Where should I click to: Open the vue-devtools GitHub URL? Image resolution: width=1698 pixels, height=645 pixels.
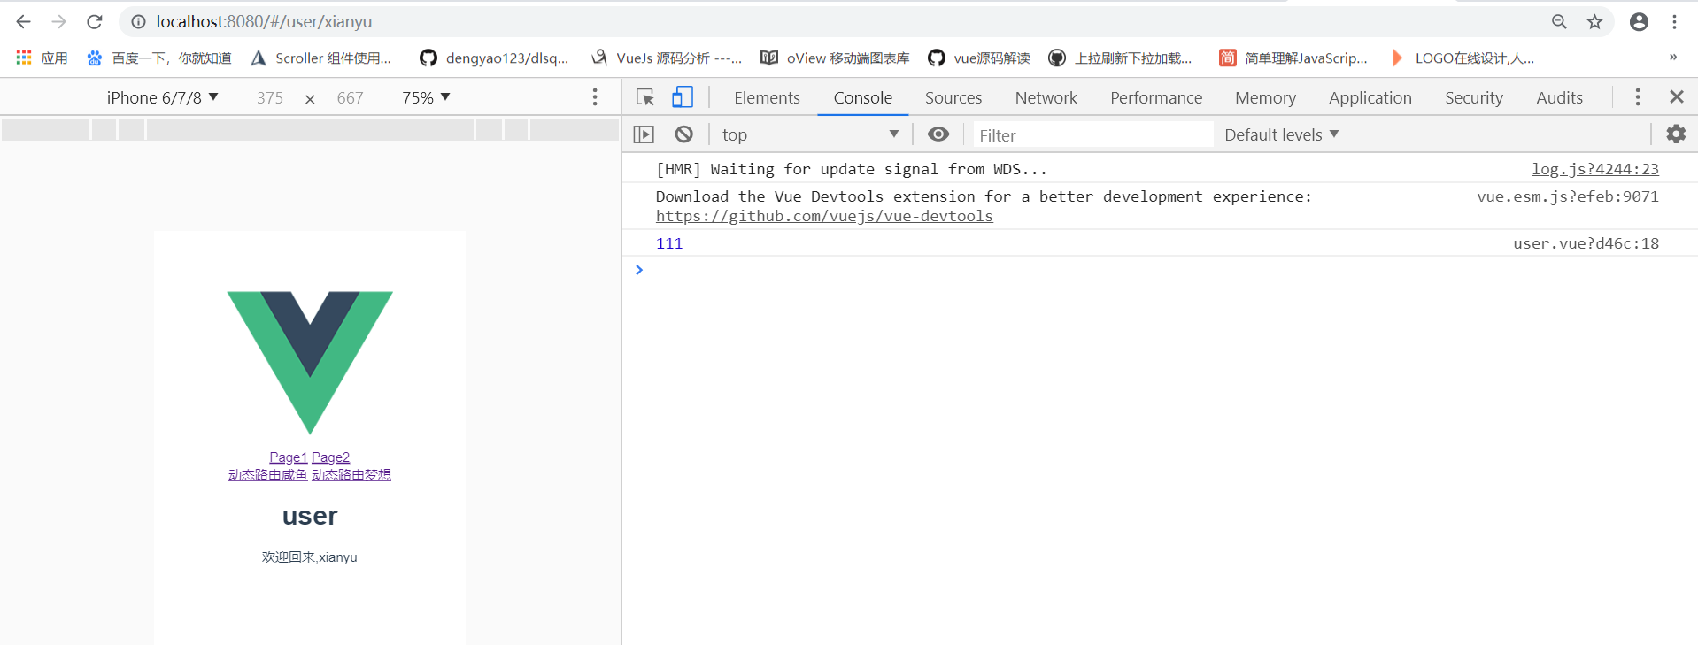[x=824, y=217]
